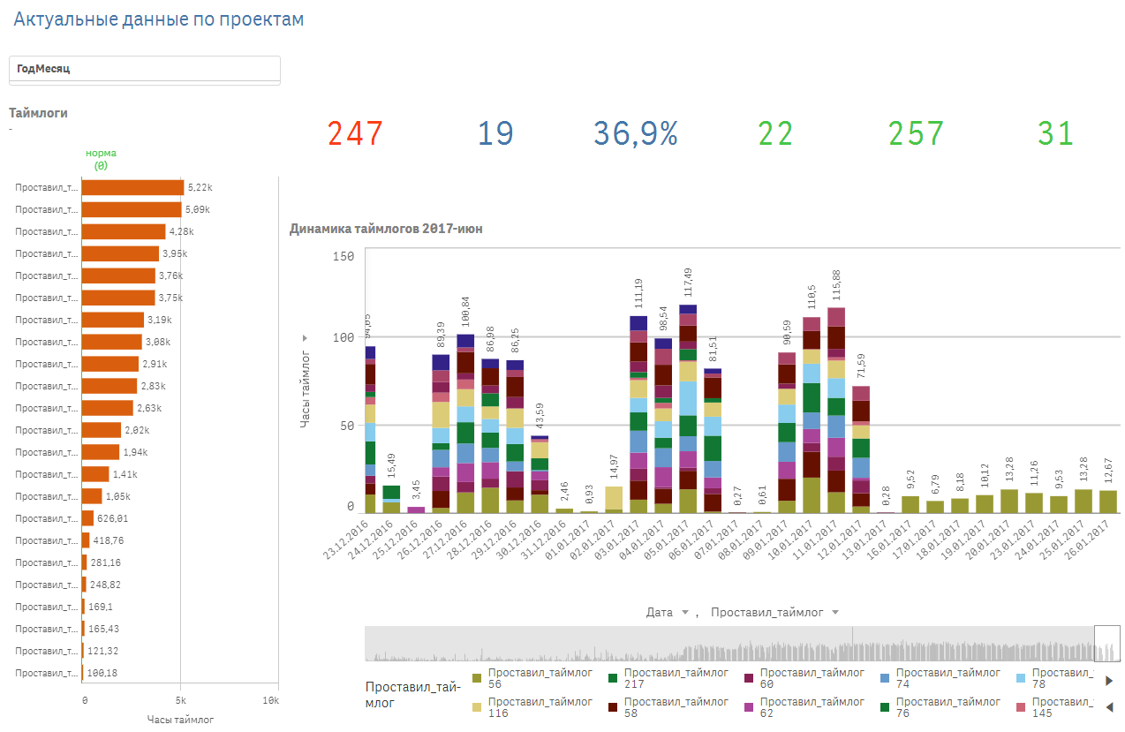
Task: Open the ГодМесяц filter pane
Action: (144, 69)
